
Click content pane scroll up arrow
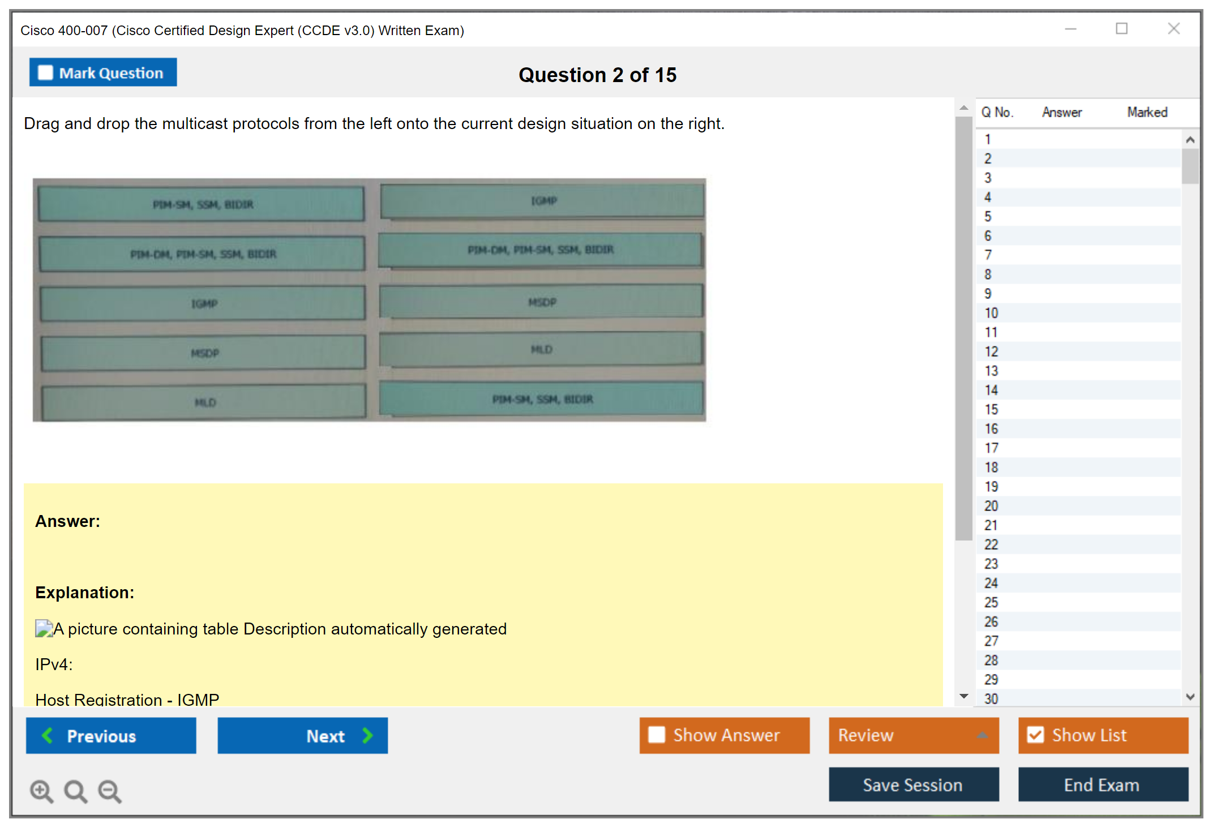tap(963, 108)
